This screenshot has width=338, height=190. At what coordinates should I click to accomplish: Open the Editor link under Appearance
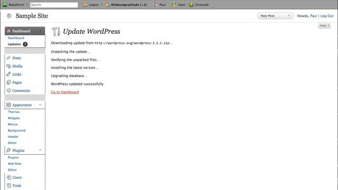[12, 143]
